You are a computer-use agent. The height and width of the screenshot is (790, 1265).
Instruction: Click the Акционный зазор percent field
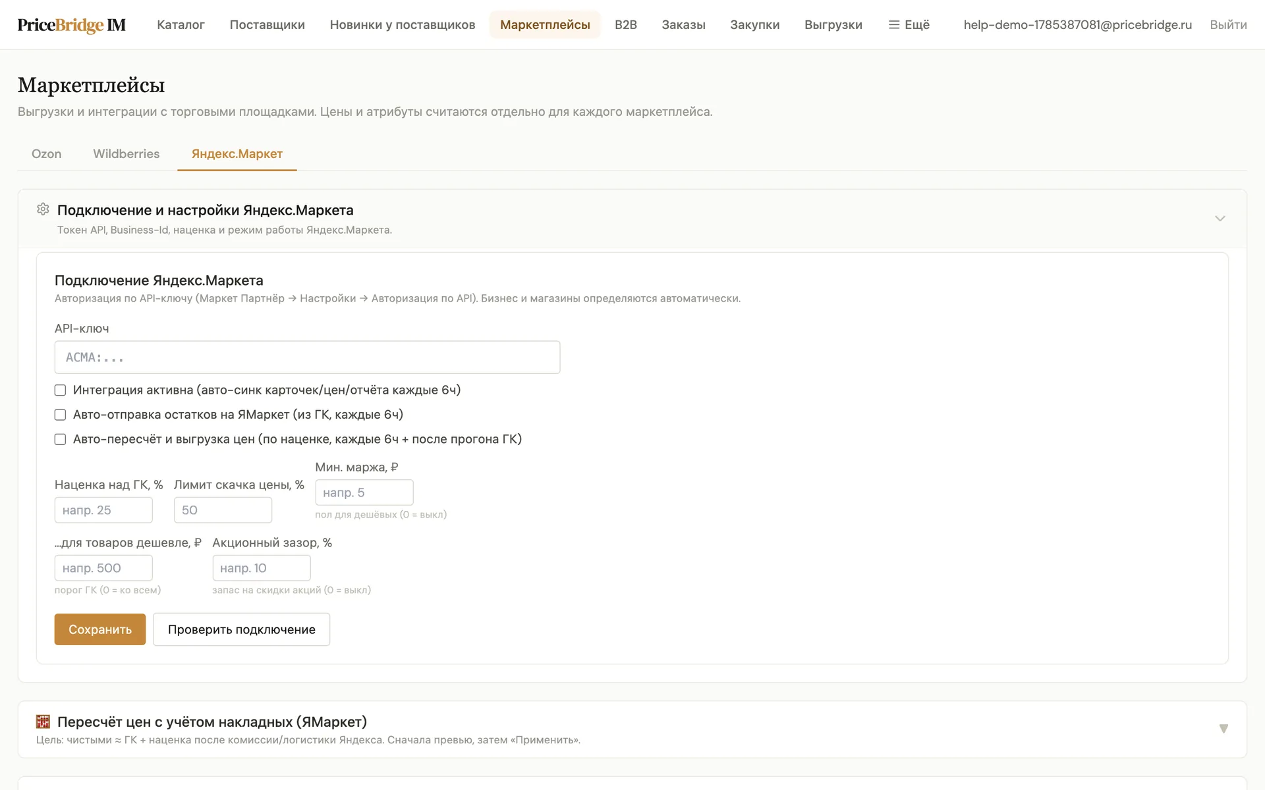point(262,568)
